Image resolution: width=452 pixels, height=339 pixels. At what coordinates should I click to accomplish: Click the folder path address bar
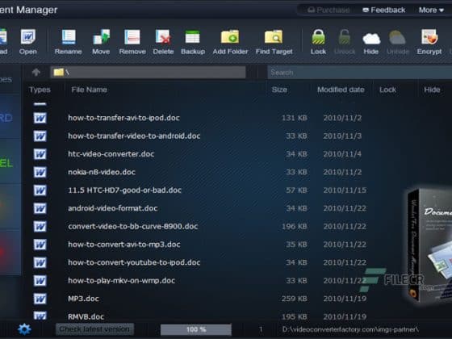(148, 72)
